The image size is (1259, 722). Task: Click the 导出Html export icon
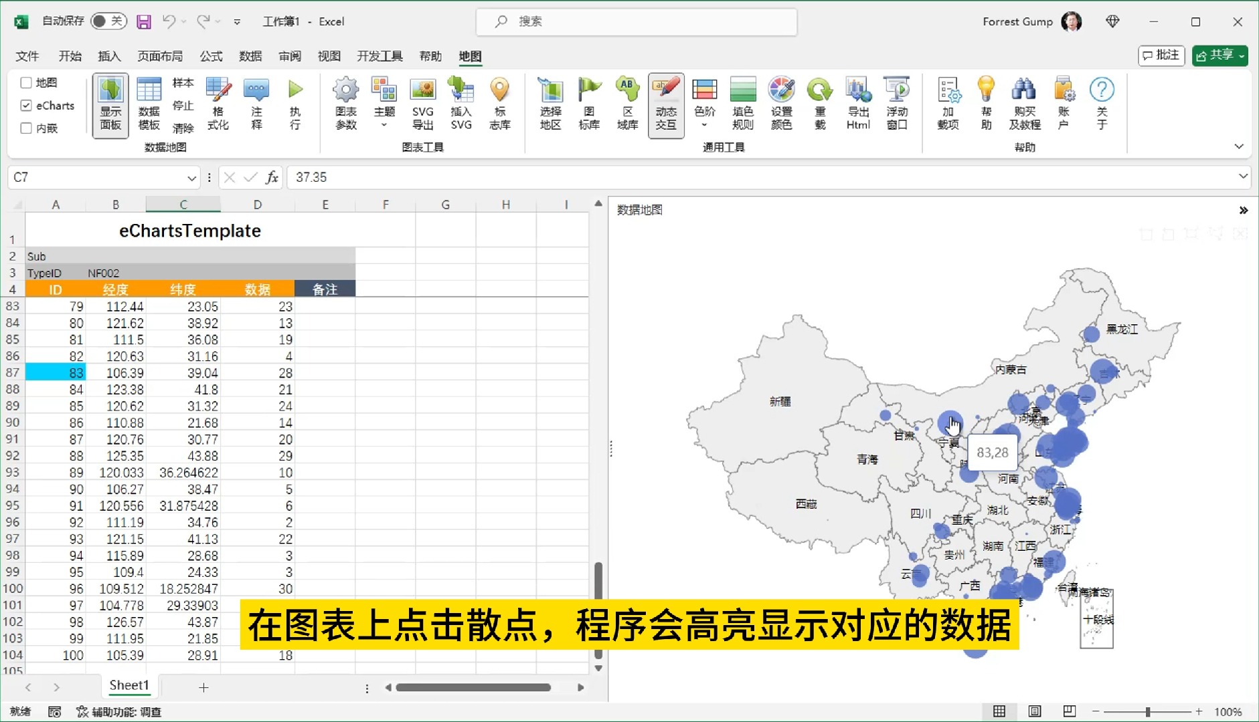pos(858,105)
